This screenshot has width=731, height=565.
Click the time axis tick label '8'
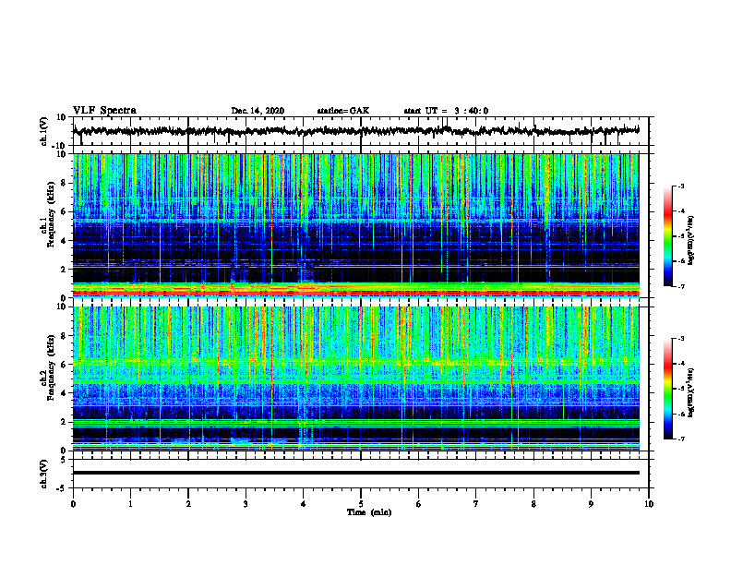tap(533, 504)
